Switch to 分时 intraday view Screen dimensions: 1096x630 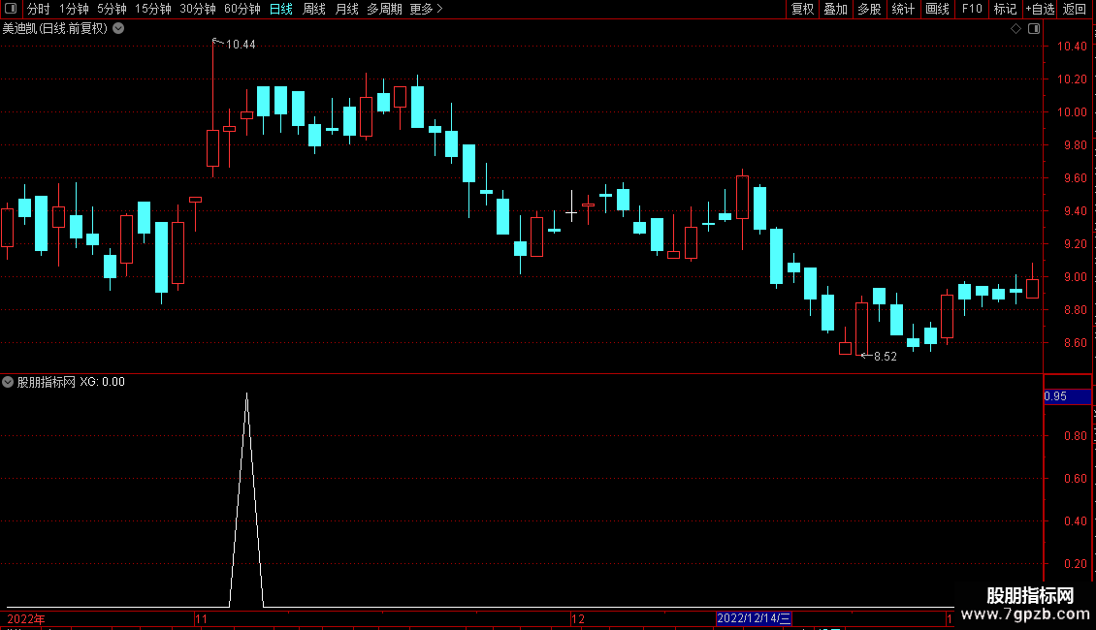[39, 9]
